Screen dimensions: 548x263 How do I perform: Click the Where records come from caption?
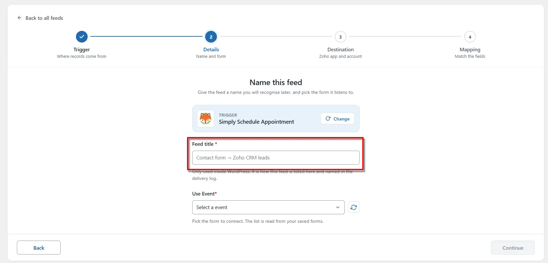(x=82, y=56)
